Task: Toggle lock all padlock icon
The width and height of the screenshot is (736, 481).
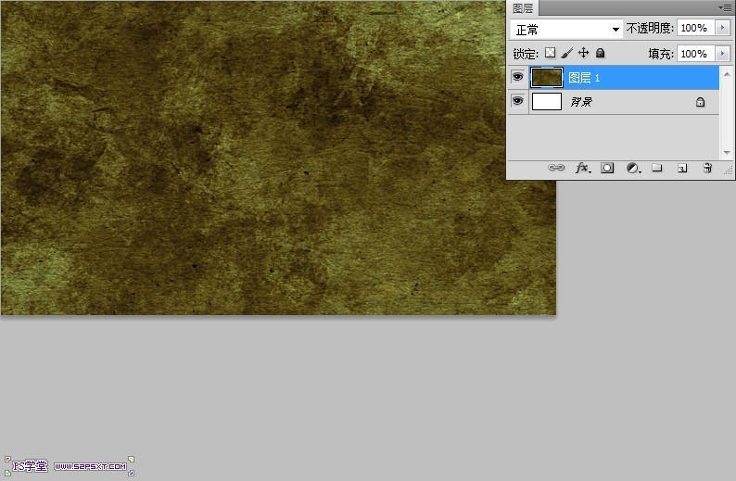Action: 600,53
